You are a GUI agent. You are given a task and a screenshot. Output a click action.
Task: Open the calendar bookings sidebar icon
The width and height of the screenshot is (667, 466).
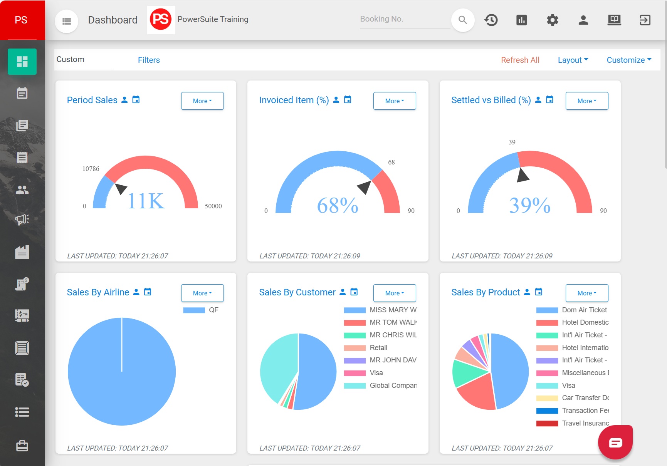22,93
